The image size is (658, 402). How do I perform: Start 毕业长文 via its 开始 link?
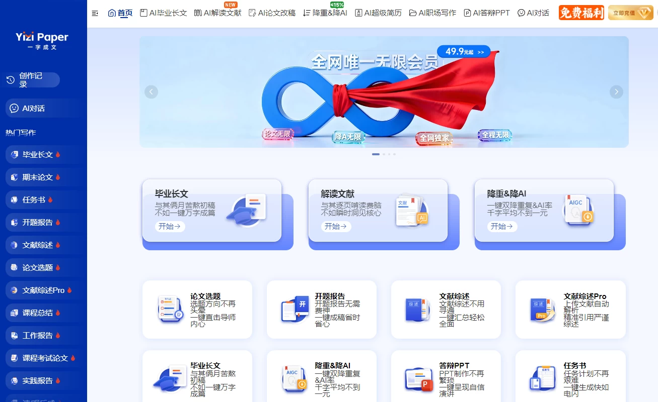point(170,227)
